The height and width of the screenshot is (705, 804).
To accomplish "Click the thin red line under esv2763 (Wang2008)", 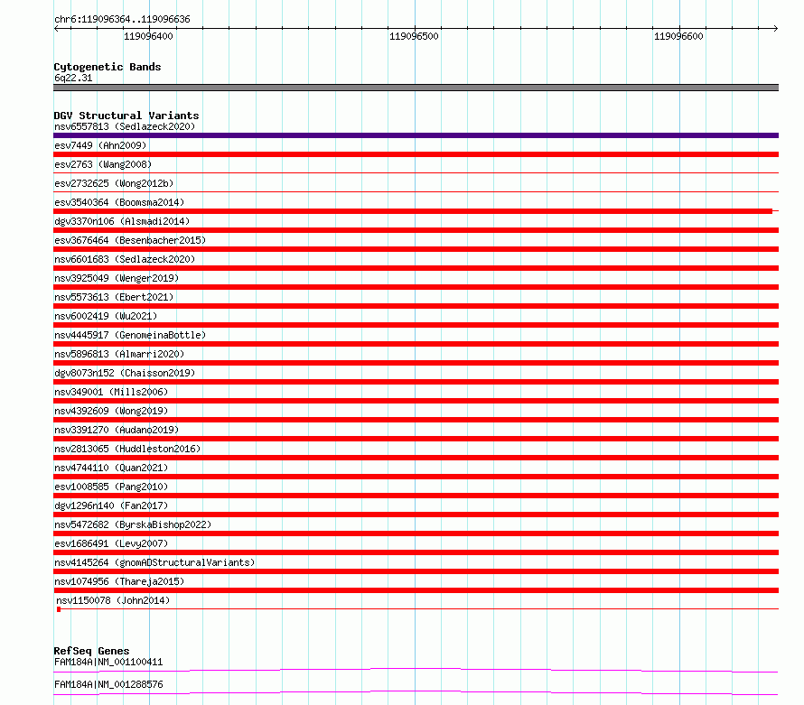I will (x=416, y=173).
